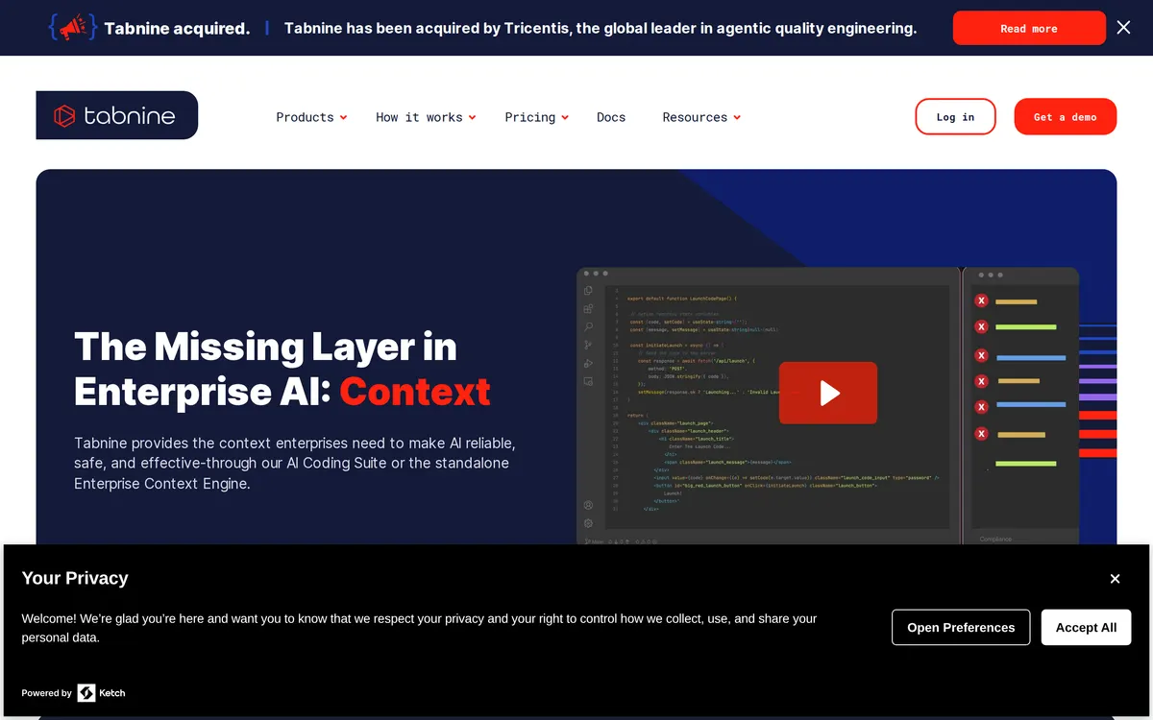Close the acquisition announcement banner
The image size is (1153, 720).
[x=1123, y=28]
